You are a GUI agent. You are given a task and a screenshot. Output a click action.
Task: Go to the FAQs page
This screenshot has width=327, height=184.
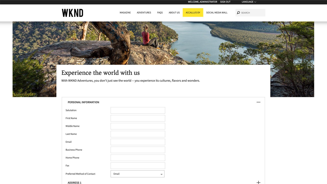click(160, 13)
